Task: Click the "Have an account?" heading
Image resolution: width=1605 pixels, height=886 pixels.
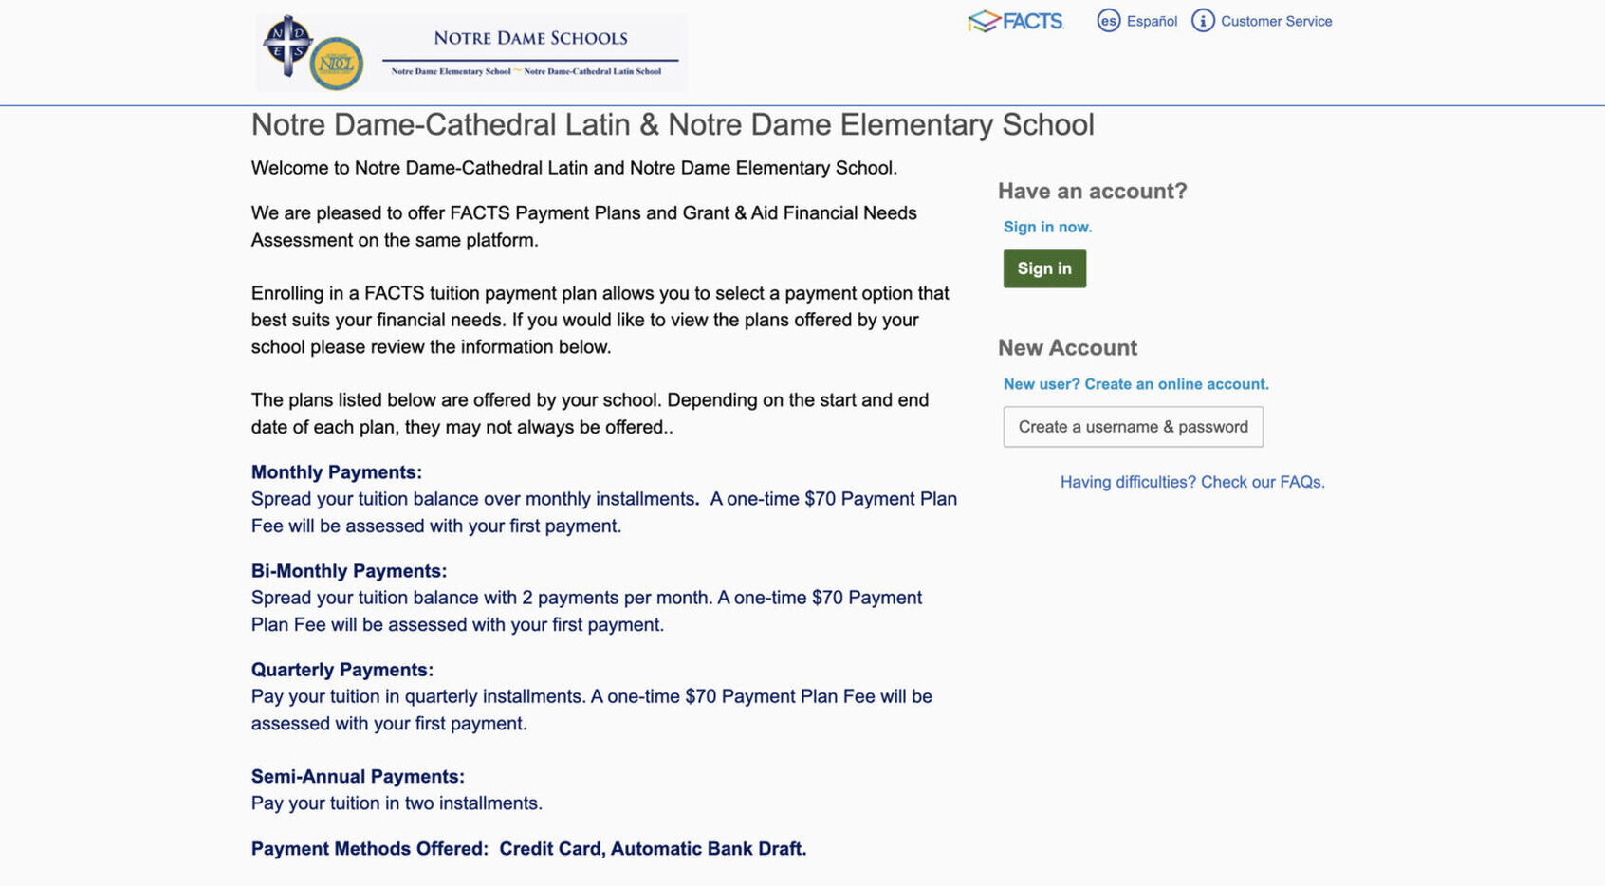Action: point(1091,191)
